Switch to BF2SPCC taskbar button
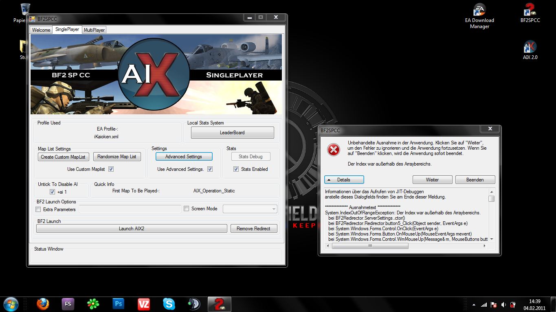The height and width of the screenshot is (312, 556). pyautogui.click(x=220, y=304)
